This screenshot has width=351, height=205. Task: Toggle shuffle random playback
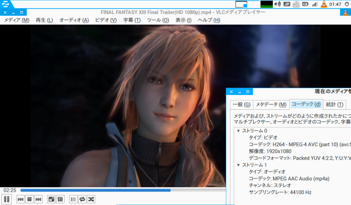pos(91,199)
